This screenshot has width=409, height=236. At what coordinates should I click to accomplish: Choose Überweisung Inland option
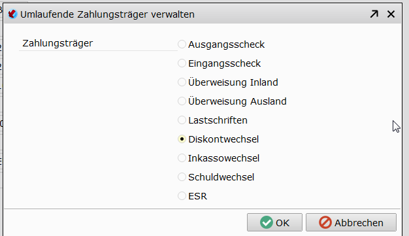point(182,82)
